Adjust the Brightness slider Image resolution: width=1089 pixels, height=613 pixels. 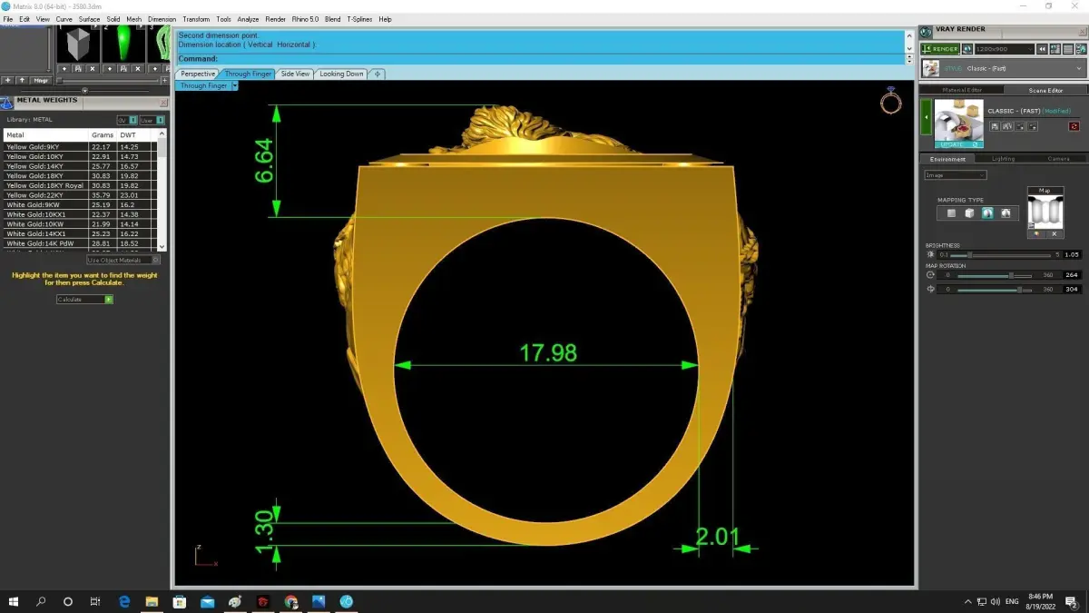[x=999, y=255]
